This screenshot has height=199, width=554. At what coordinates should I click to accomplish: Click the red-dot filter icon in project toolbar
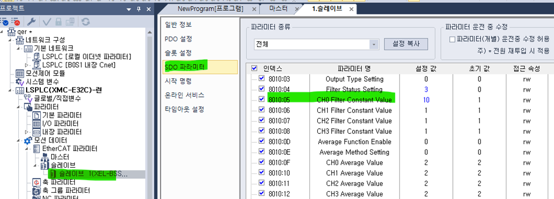click(16, 22)
